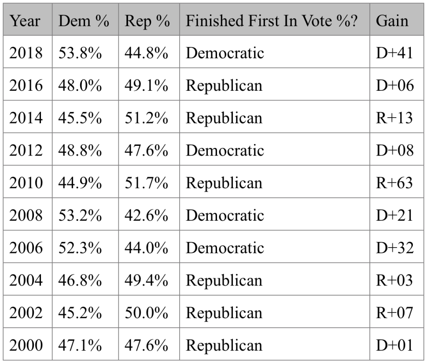Click the 44.0% Rep cell
This screenshot has width=427, height=363.
pos(149,247)
